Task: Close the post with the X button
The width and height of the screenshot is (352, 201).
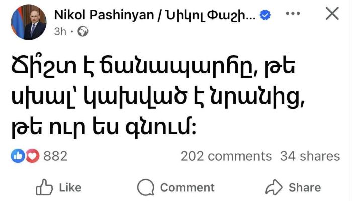Action: [x=332, y=14]
